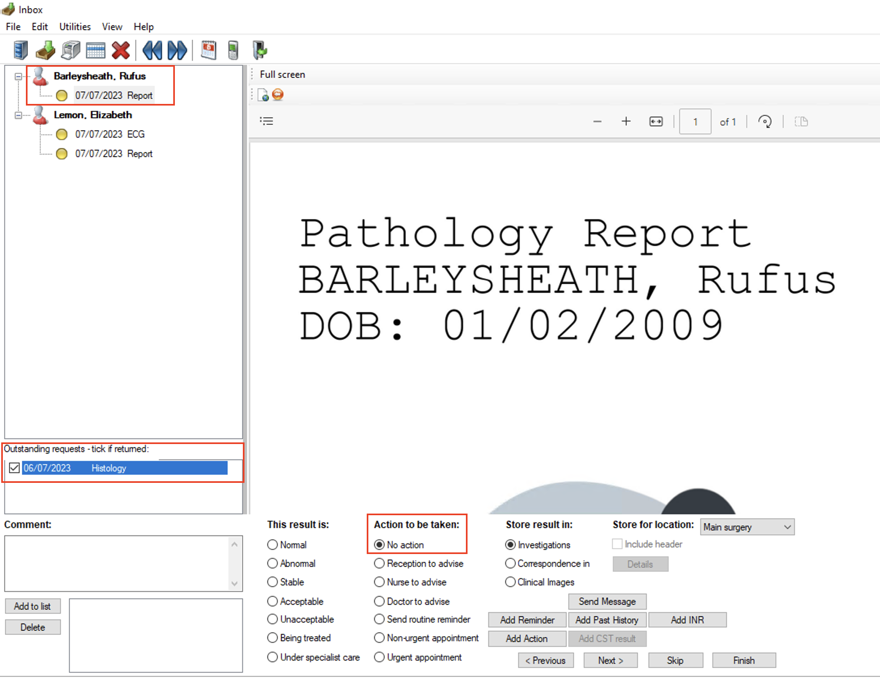
Task: Select Correspondence in storage option
Action: pos(510,563)
